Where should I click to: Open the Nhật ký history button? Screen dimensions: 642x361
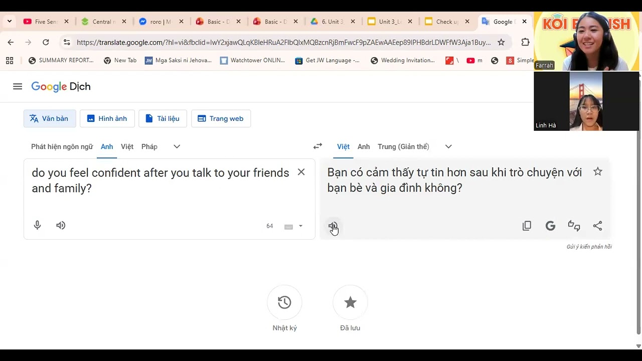pyautogui.click(x=284, y=302)
